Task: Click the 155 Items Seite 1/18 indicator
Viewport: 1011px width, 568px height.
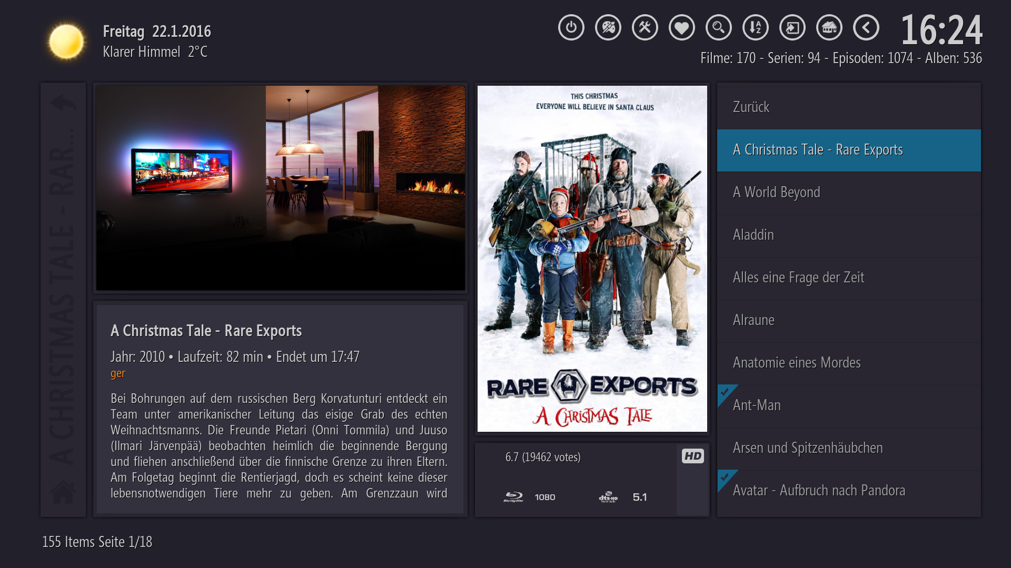Action: coord(97,542)
